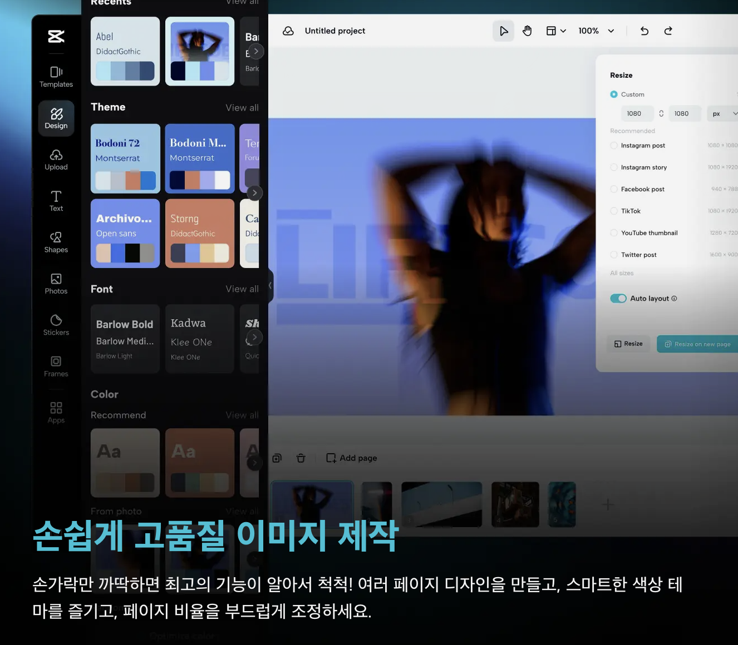Show more Recents with arrow
738x645 pixels.
255,51
